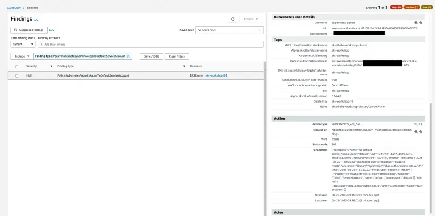Click the Findings breadcrumb text
Image resolution: width=435 pixels, height=216 pixels.
[x=33, y=8]
